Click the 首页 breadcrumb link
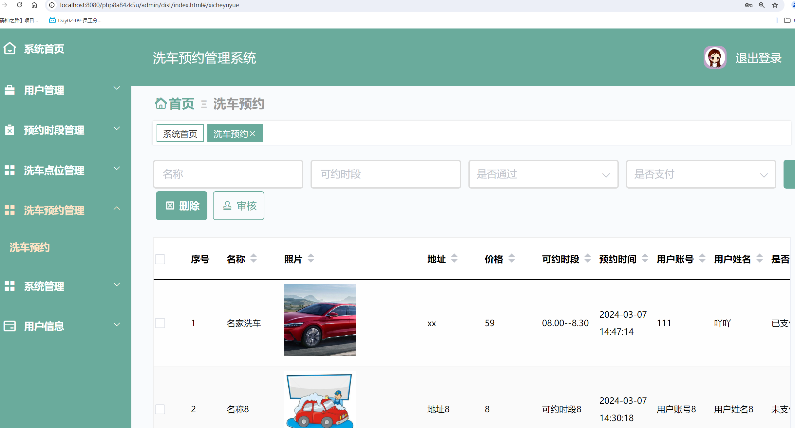The height and width of the screenshot is (428, 795). click(x=181, y=104)
